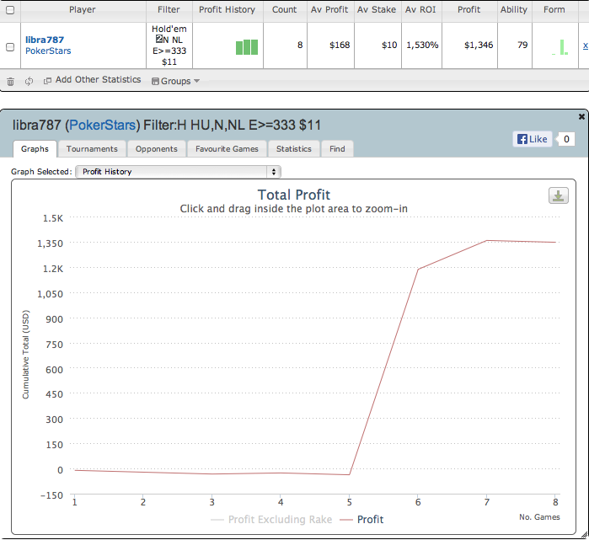
Task: Sort by Profit column header
Action: (x=469, y=10)
